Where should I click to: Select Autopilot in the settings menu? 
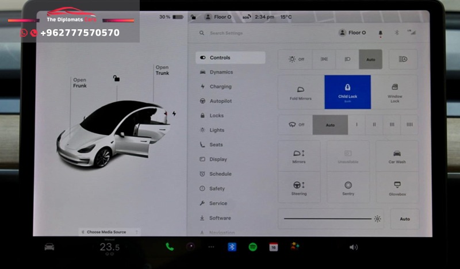tap(220, 101)
